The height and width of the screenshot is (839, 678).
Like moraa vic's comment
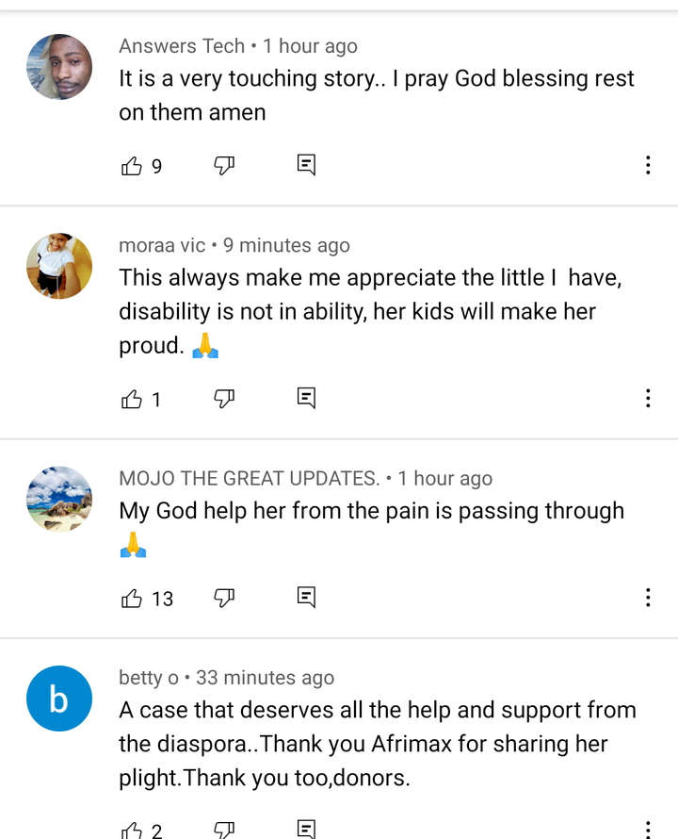coord(132,399)
